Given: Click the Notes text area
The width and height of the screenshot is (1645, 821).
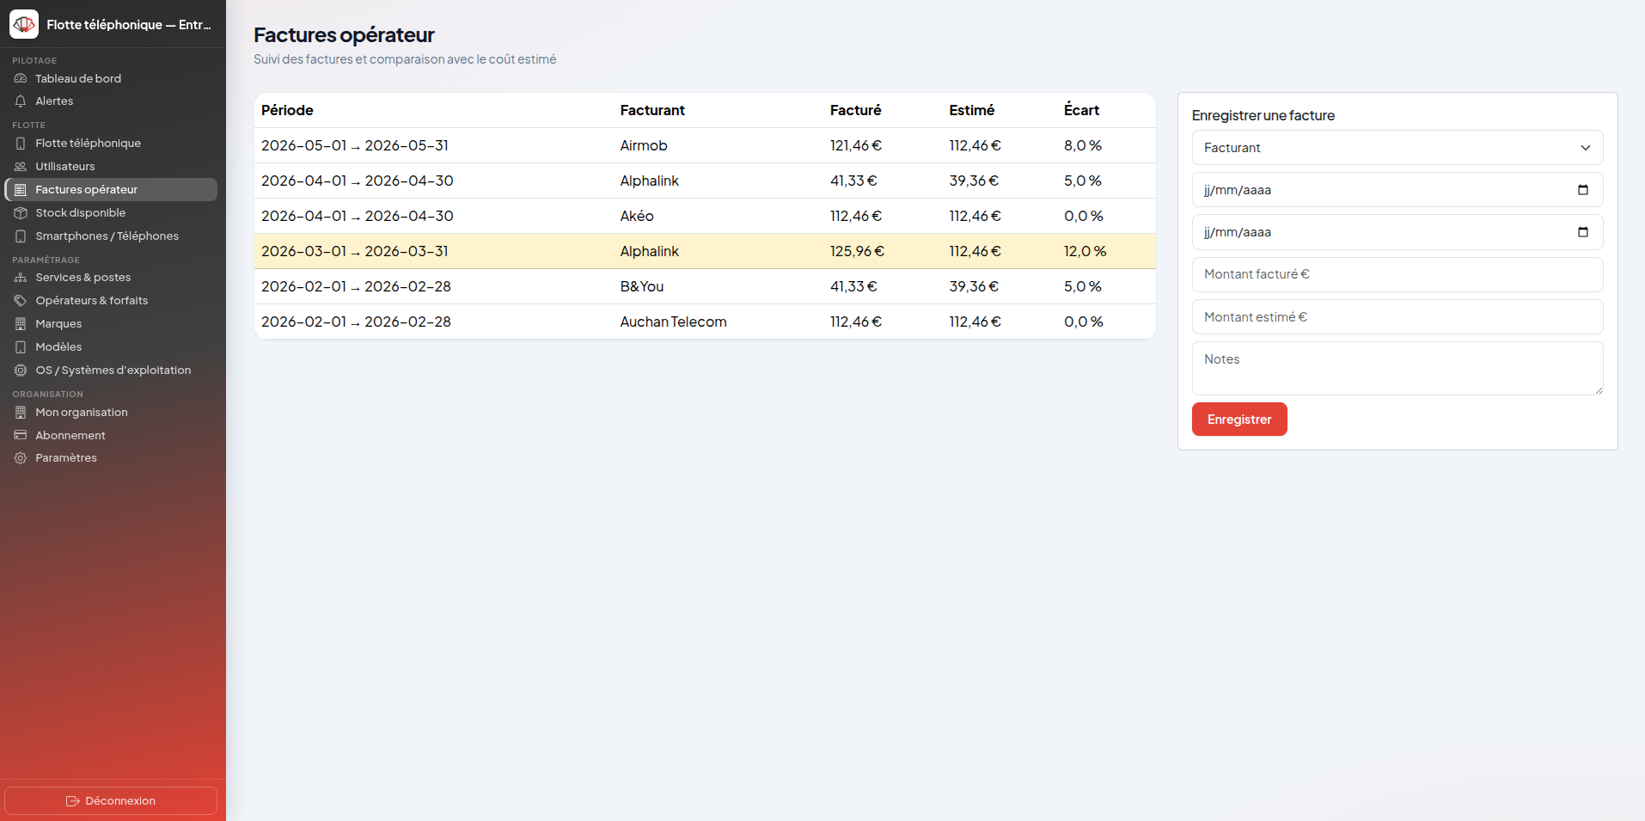Looking at the screenshot, I should 1397,369.
